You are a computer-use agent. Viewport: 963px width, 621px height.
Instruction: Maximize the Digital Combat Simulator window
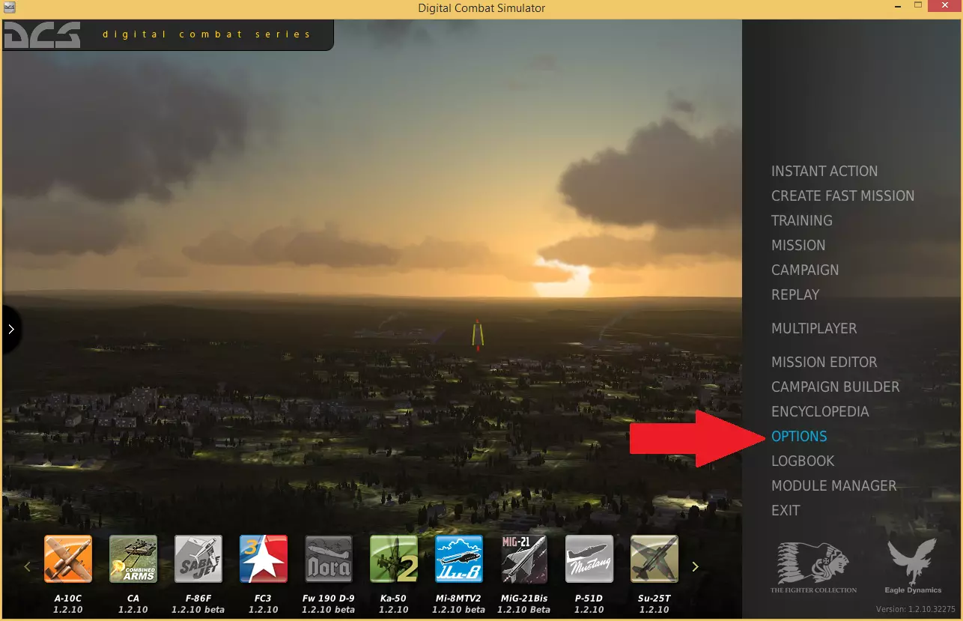(918, 7)
